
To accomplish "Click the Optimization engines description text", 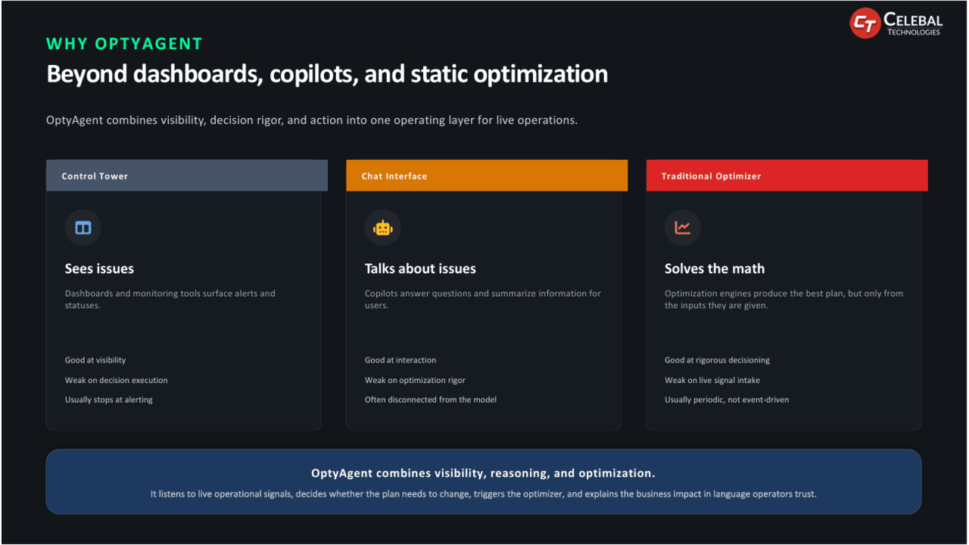I will tap(784, 300).
